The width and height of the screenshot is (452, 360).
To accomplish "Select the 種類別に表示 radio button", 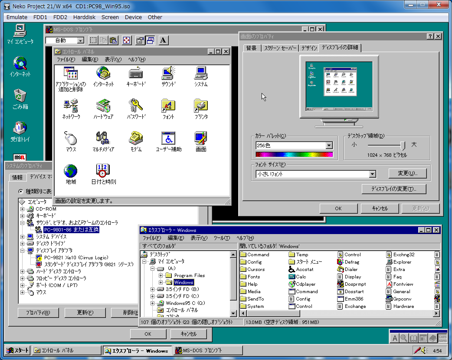I will coord(21,192).
